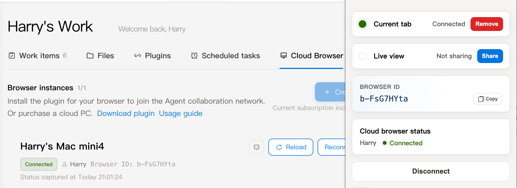Viewport: 517px width, 188px height.
Task: Click the green Current tab status indicator
Action: coord(362,24)
